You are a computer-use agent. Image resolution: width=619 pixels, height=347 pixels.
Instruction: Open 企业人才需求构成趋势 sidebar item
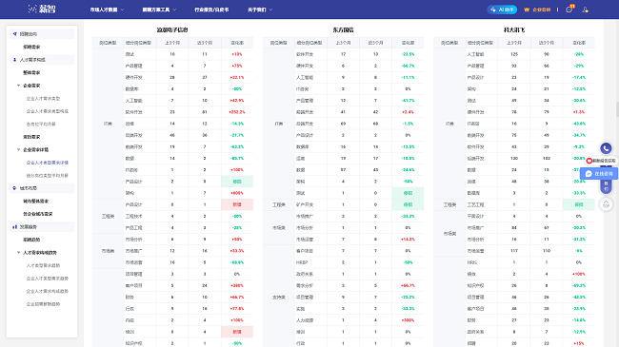(x=48, y=291)
